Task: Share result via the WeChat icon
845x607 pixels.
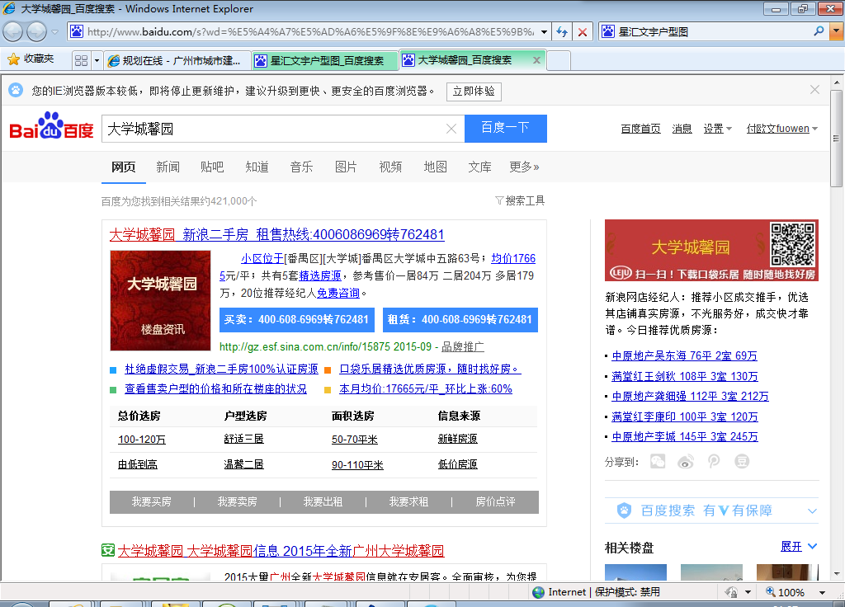Action: click(x=658, y=462)
